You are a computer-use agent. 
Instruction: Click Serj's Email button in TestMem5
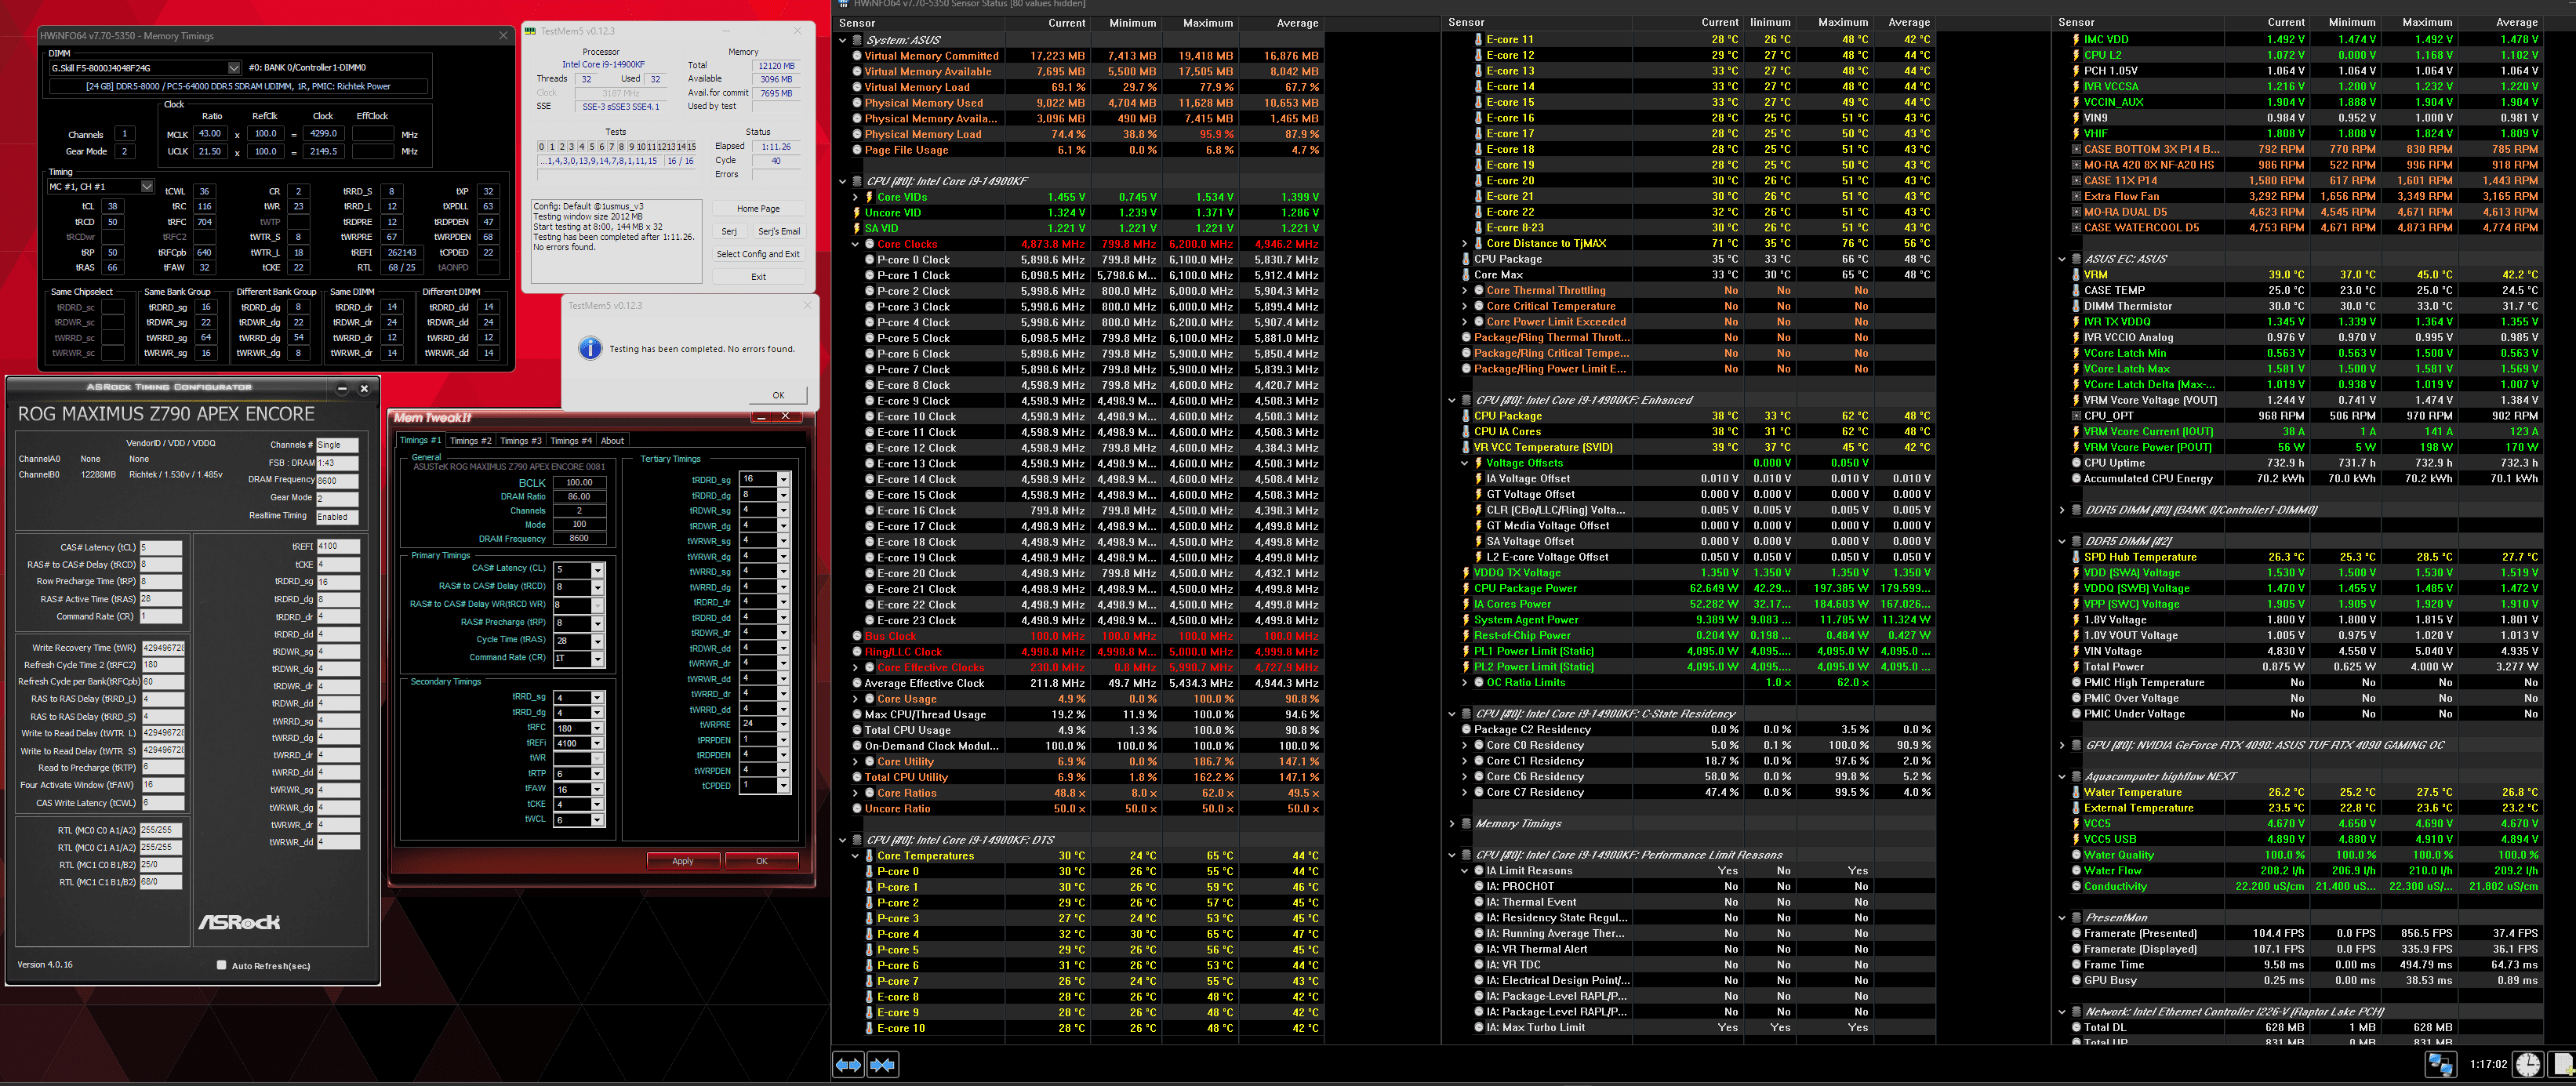[x=779, y=231]
